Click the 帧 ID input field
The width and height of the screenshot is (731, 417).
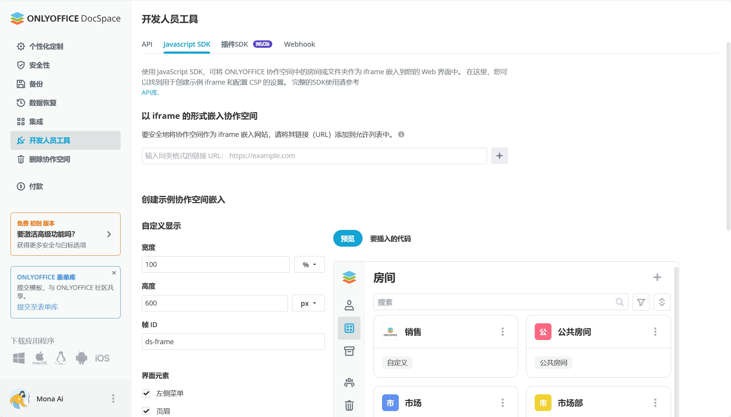tap(233, 342)
